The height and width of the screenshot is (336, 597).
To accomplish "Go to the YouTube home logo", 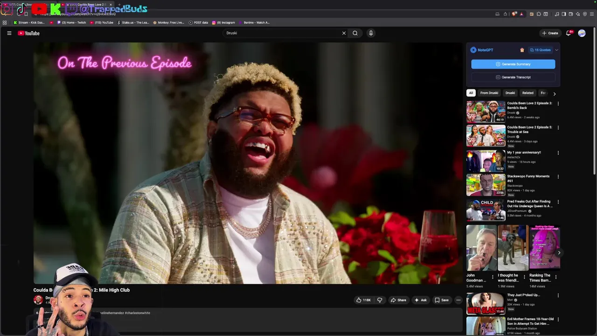I will (28, 33).
